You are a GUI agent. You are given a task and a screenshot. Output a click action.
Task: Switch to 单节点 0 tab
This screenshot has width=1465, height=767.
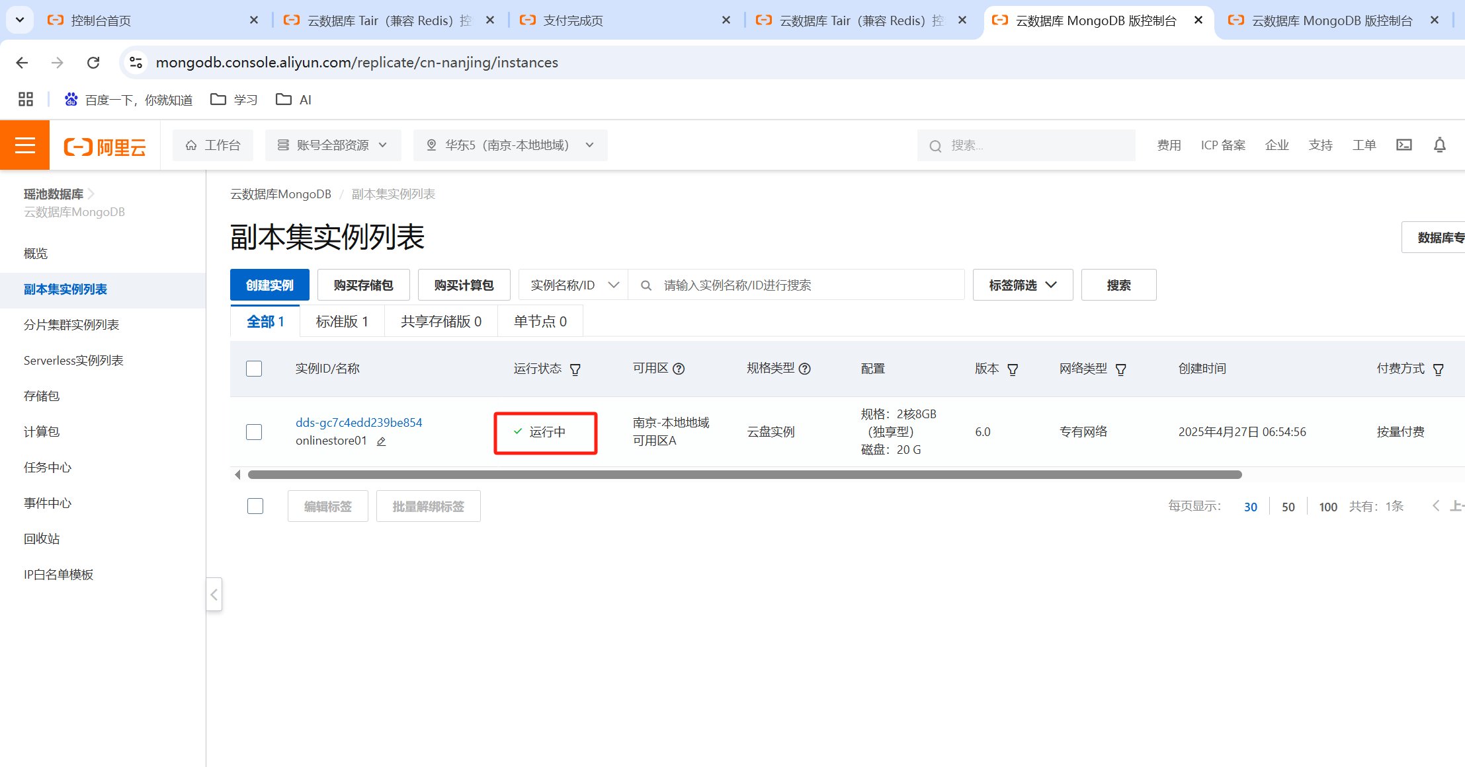click(x=540, y=322)
